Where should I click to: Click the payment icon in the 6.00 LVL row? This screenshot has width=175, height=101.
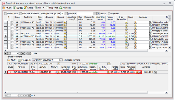point(135,22)
